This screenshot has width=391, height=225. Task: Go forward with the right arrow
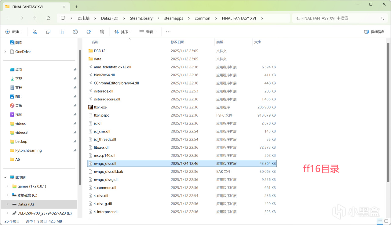pos(21,18)
